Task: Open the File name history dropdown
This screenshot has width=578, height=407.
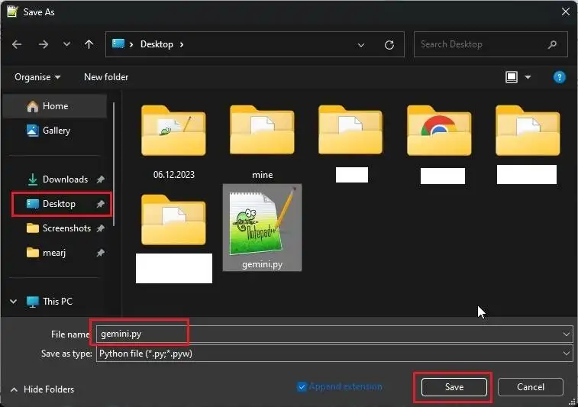Action: (567, 334)
